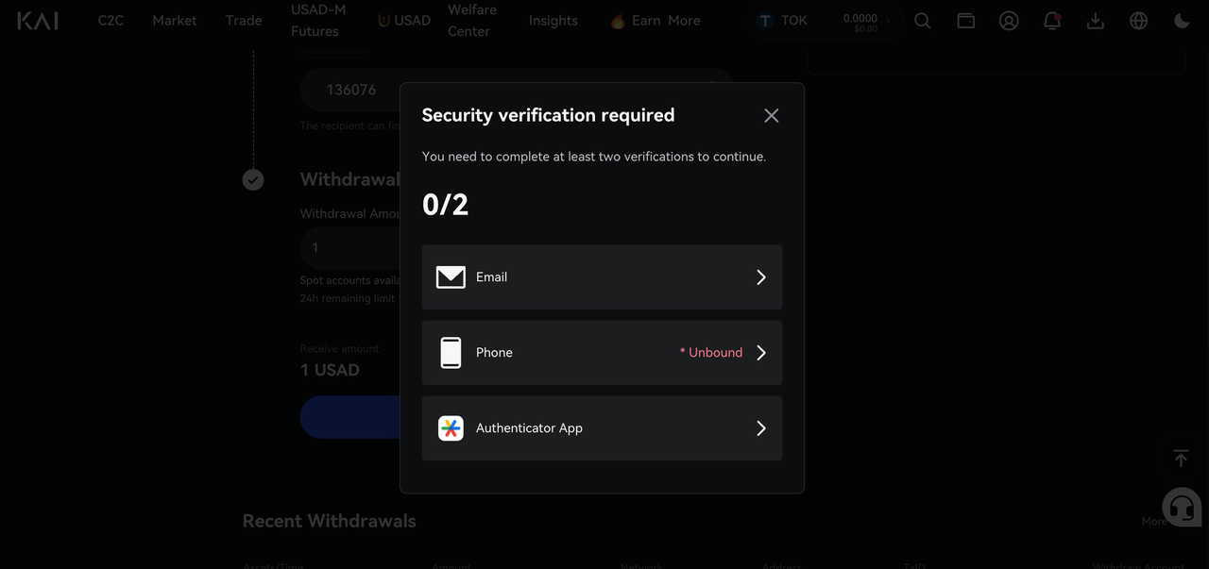
Task: Select Authenticator App verification option
Action: point(602,428)
